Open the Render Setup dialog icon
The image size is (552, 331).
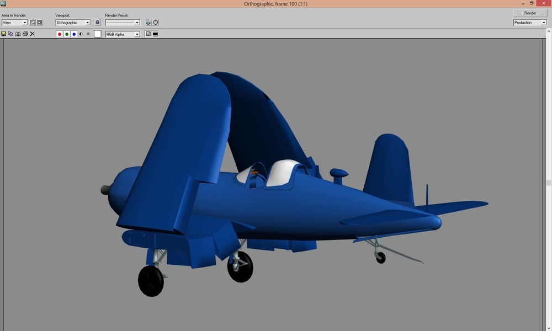(x=148, y=22)
